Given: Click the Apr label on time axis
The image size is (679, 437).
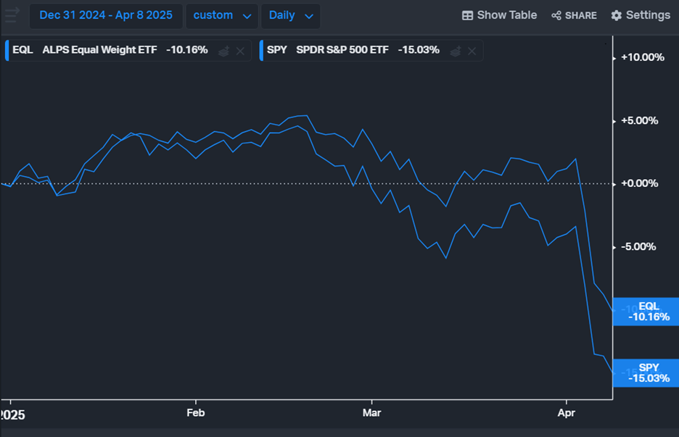Looking at the screenshot, I should pyautogui.click(x=567, y=413).
